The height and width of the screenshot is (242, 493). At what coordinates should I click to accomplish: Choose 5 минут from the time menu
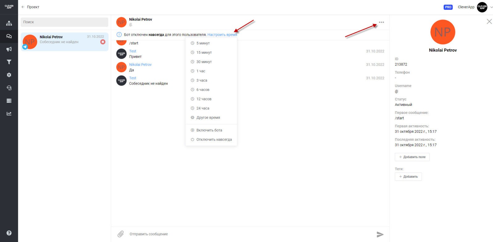pos(203,43)
